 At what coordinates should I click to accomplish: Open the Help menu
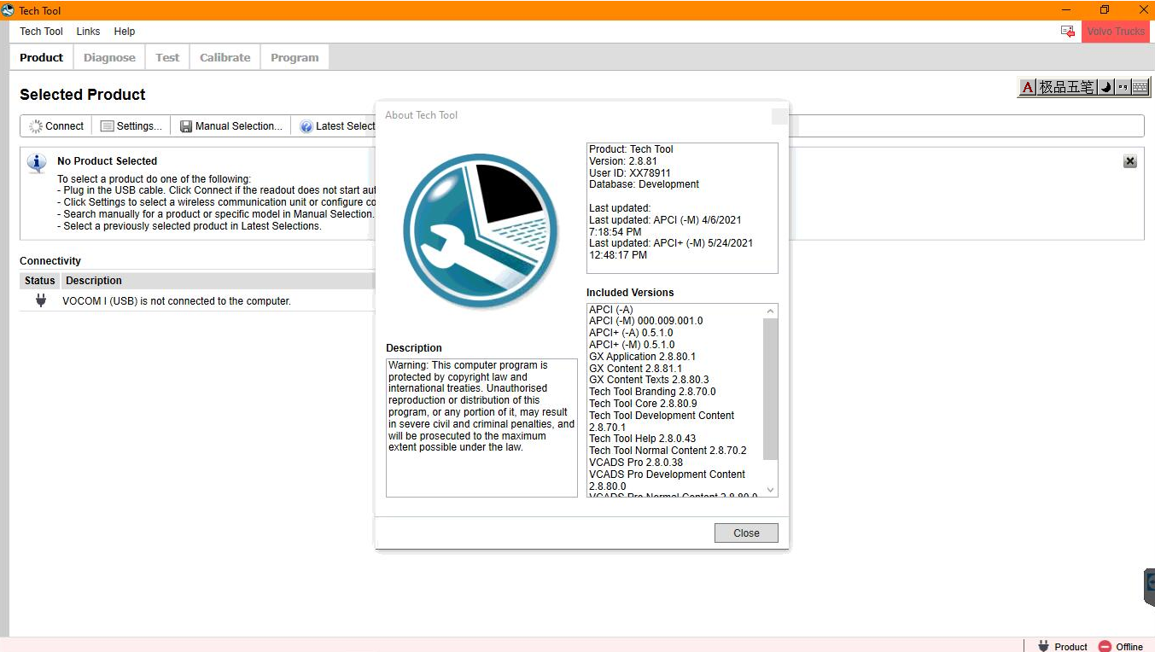124,31
